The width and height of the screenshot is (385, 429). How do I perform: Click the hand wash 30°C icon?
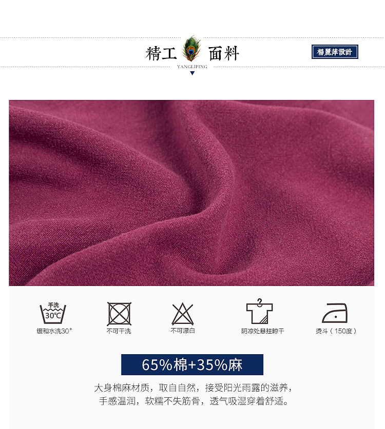coord(53,313)
